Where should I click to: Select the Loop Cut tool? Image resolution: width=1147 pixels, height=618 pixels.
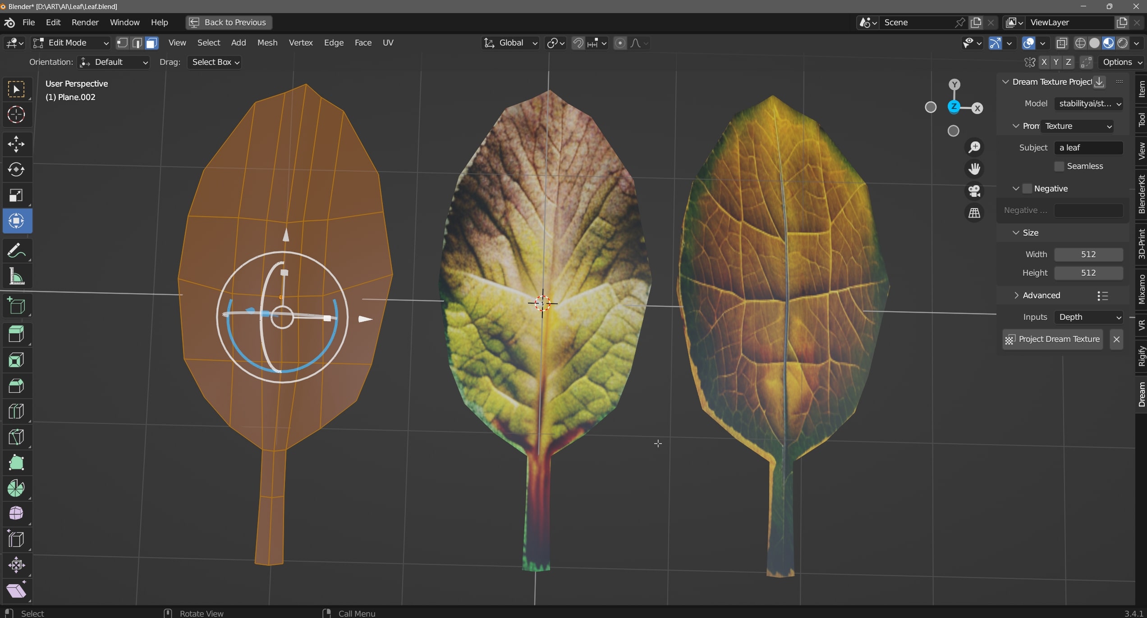(16, 411)
